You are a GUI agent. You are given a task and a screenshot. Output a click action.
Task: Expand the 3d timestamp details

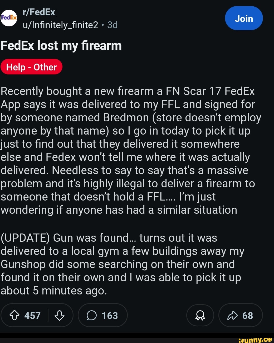[112, 25]
